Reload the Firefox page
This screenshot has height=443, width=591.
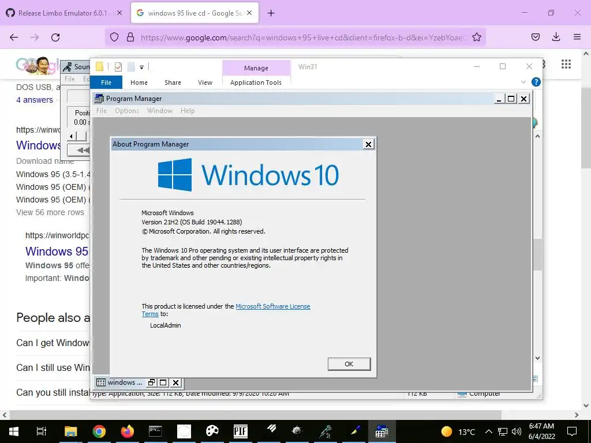pyautogui.click(x=55, y=37)
